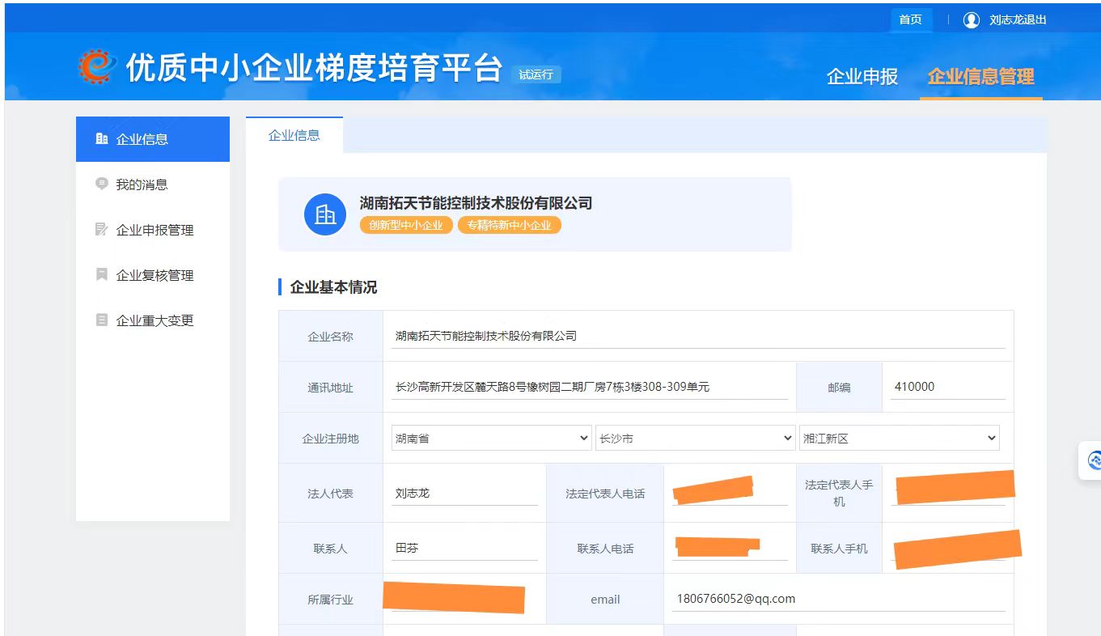Click the 企业名称 input field
The height and width of the screenshot is (636, 1101).
[x=698, y=336]
